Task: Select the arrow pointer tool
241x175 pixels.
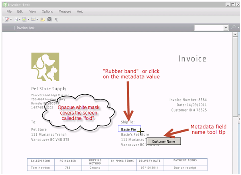Action: click(56, 20)
